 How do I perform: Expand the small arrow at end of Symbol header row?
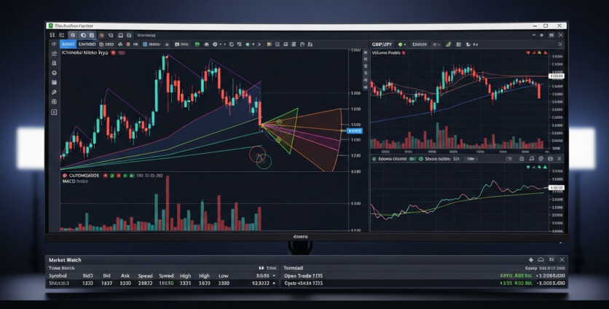[275, 275]
